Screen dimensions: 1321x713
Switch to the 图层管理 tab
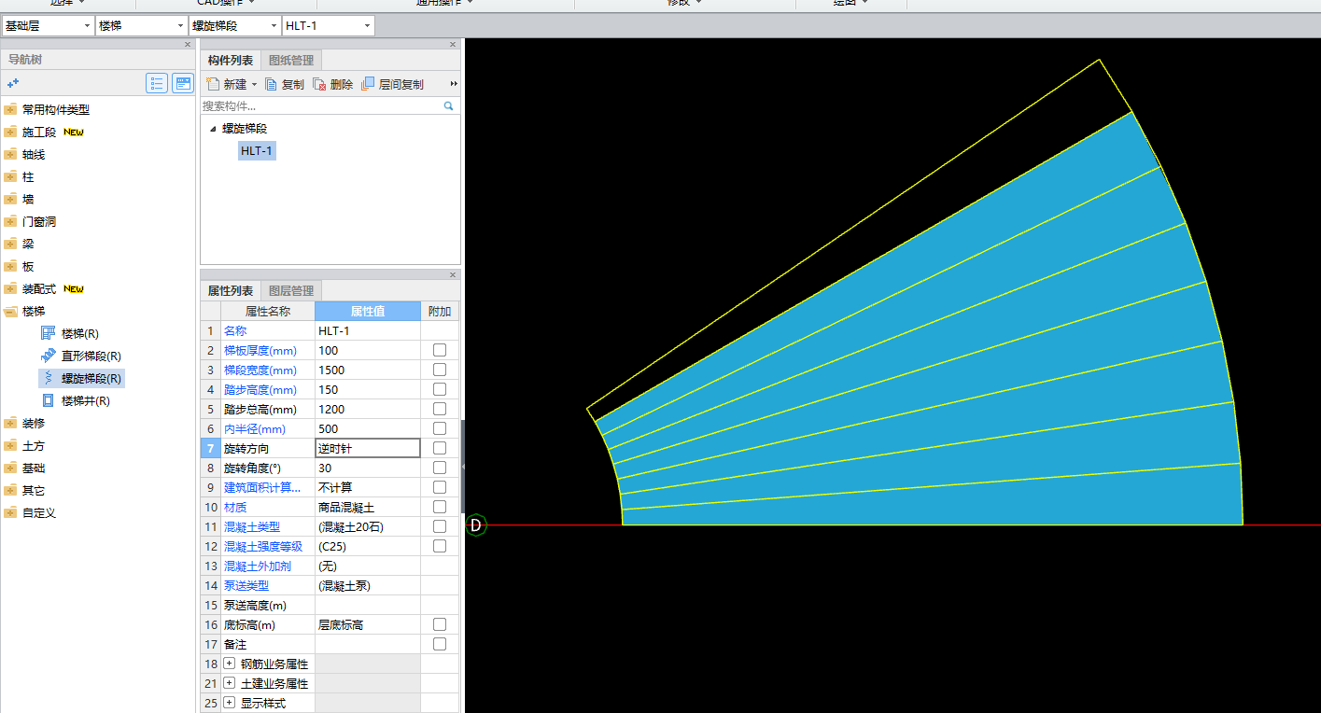click(291, 290)
